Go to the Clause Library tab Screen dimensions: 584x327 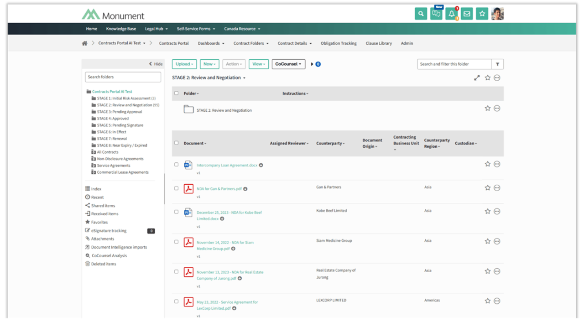point(378,43)
